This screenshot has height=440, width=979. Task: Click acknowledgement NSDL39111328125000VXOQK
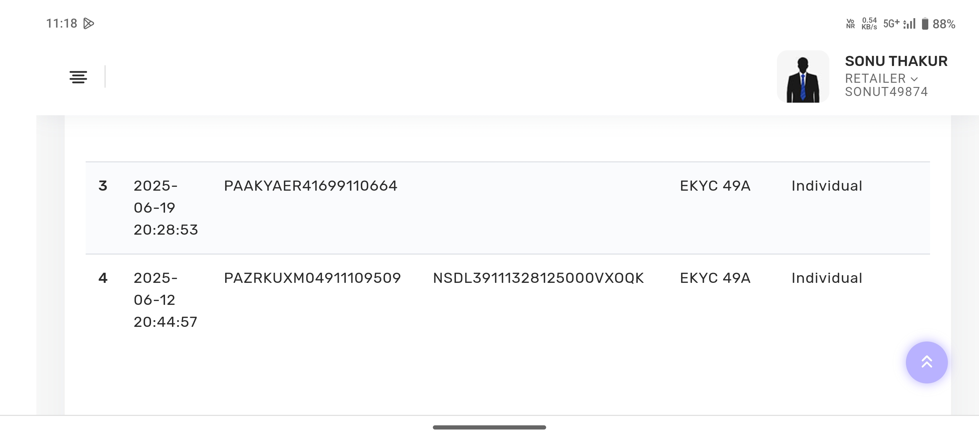click(538, 278)
